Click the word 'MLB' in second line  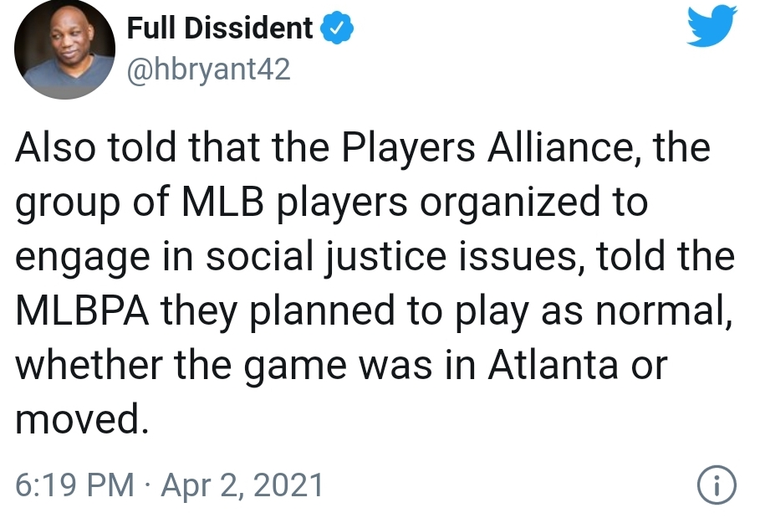pos(222,202)
